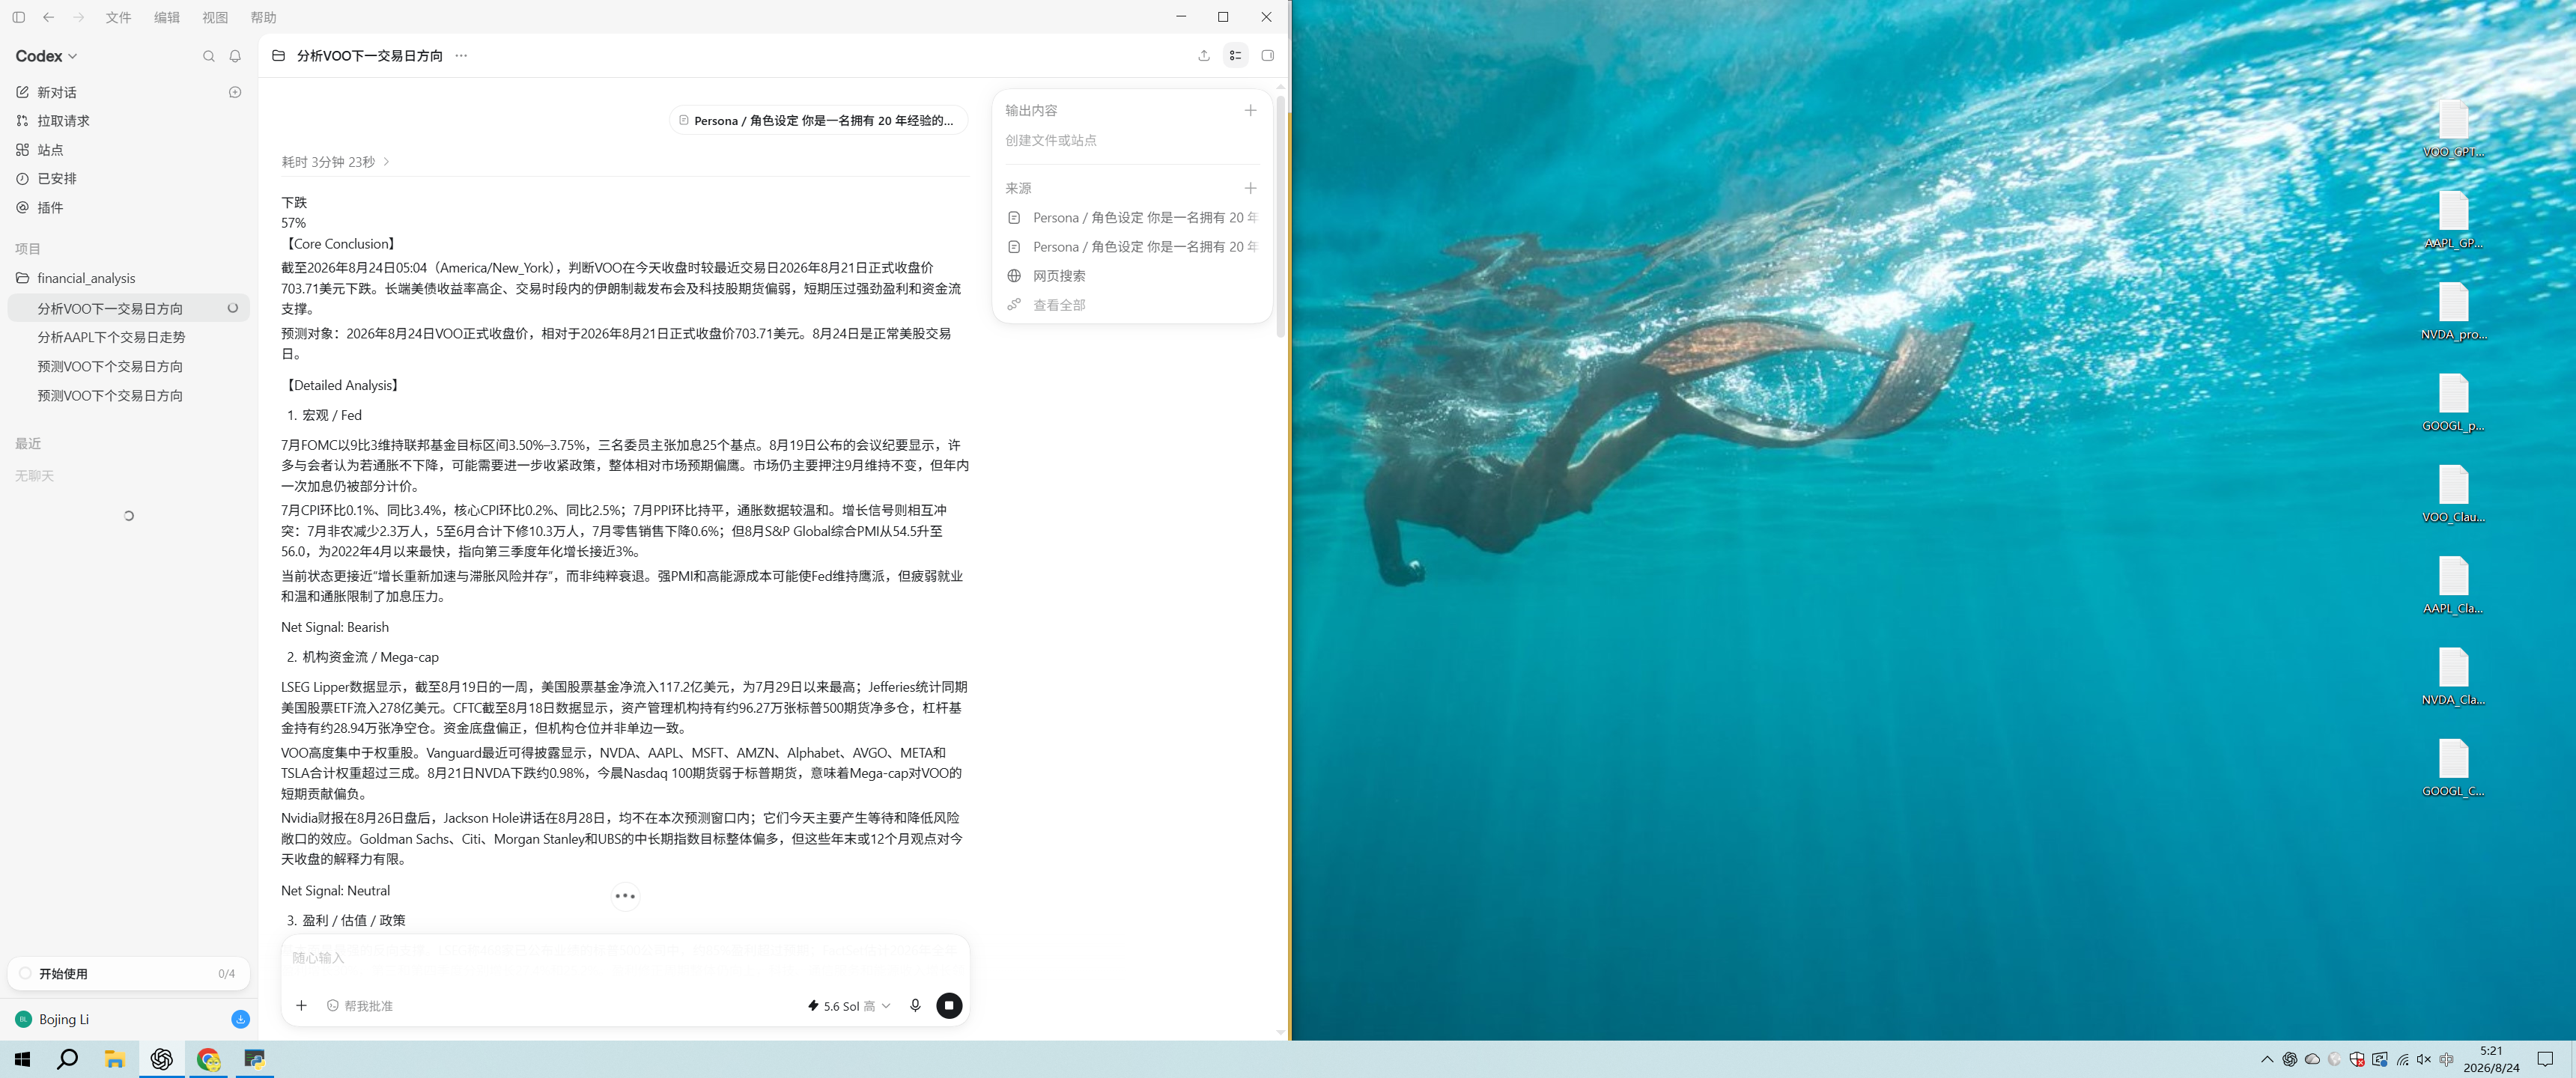Switch the 中 input method indicator
This screenshot has width=2576, height=1078.
2446,1059
